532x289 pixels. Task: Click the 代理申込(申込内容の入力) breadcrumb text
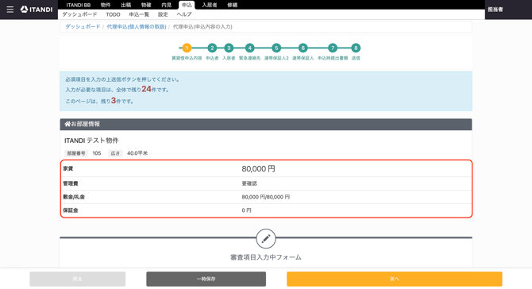pos(202,26)
